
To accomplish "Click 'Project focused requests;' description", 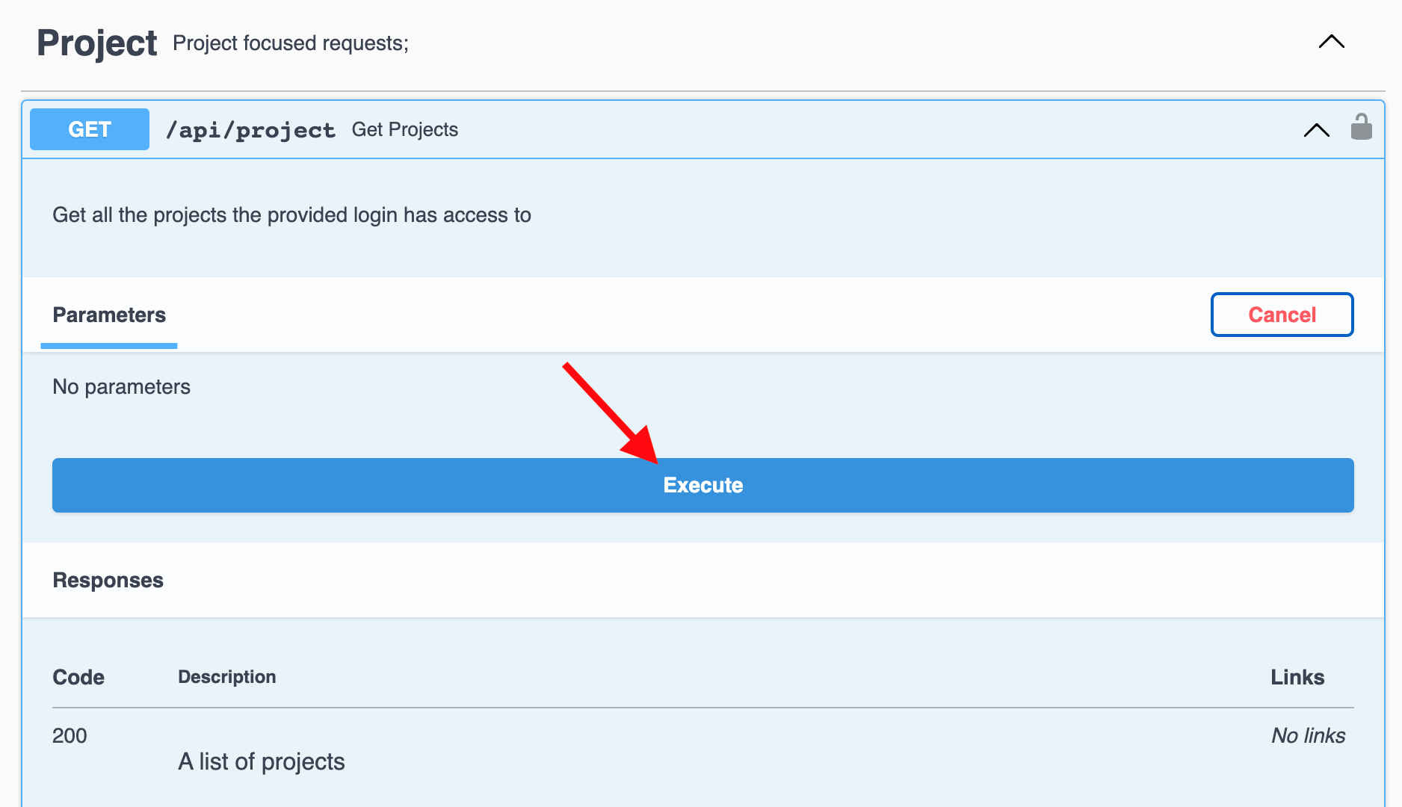I will tap(291, 43).
